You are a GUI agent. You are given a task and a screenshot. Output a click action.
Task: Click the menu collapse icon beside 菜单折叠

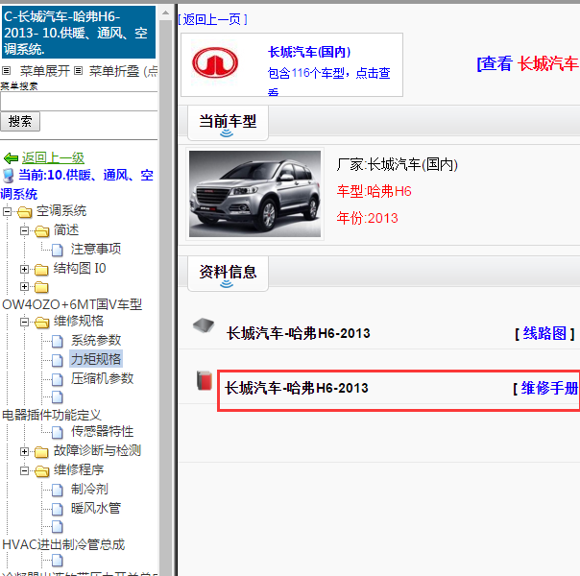[x=78, y=70]
